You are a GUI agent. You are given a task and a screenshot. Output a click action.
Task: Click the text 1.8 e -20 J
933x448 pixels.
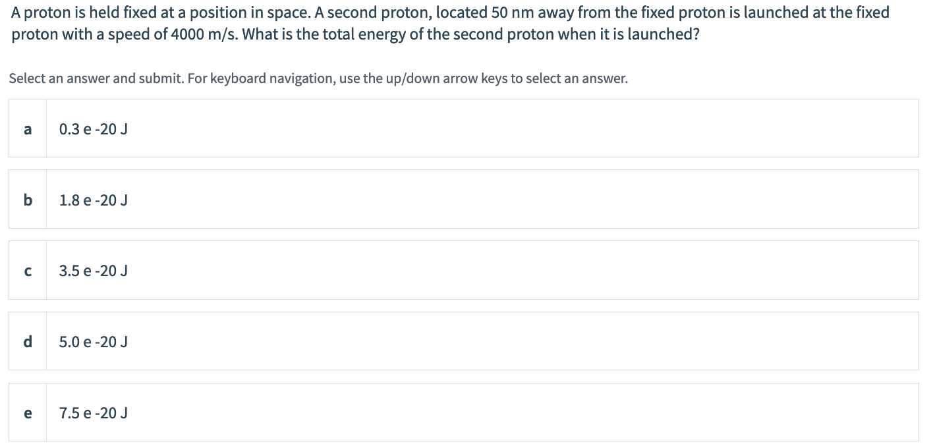pyautogui.click(x=92, y=200)
